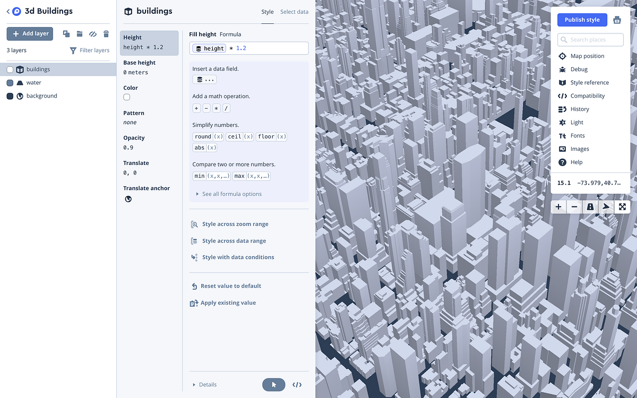The image size is (637, 398).
Task: Click the Publish style button
Action: click(582, 19)
